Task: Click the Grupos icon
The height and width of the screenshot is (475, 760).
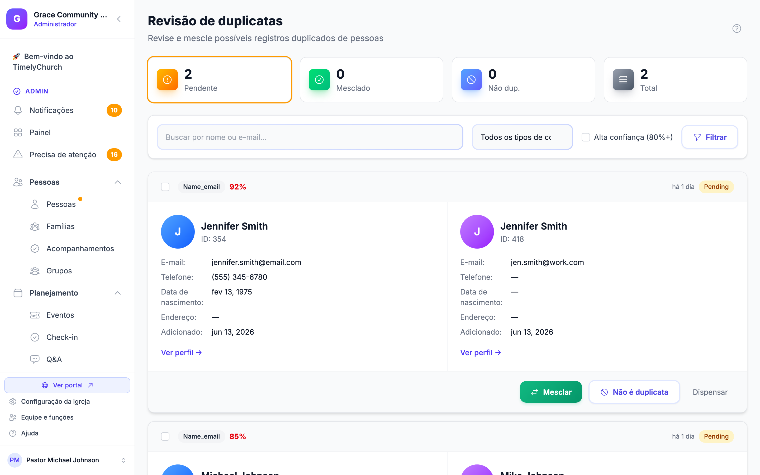Action: [35, 271]
